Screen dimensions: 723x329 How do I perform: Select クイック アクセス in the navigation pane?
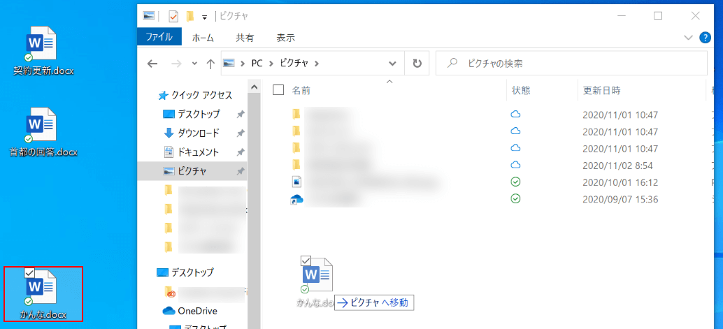(x=195, y=96)
